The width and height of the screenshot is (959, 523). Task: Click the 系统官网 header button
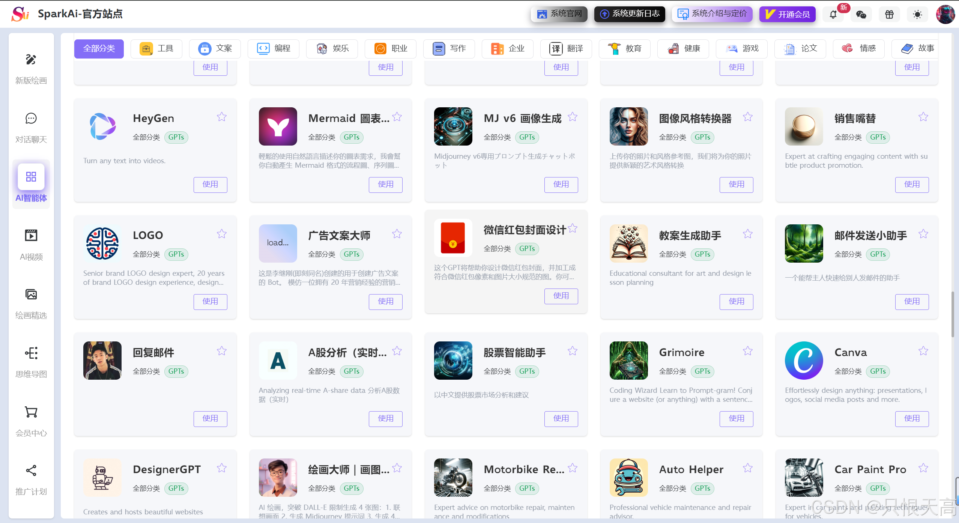[559, 14]
